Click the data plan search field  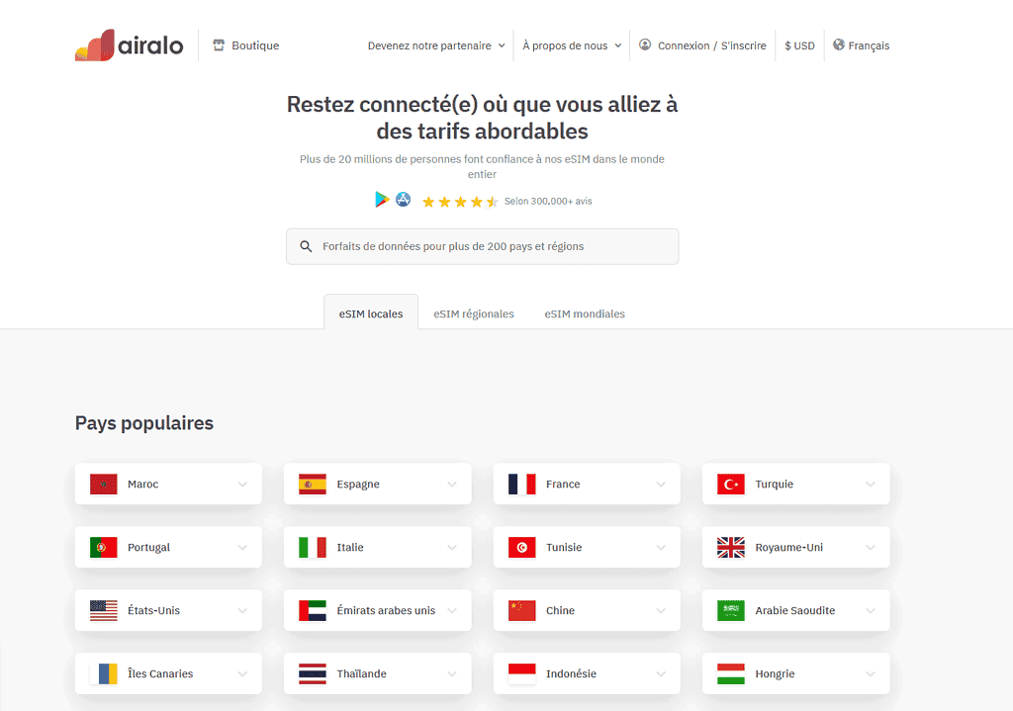pos(483,246)
